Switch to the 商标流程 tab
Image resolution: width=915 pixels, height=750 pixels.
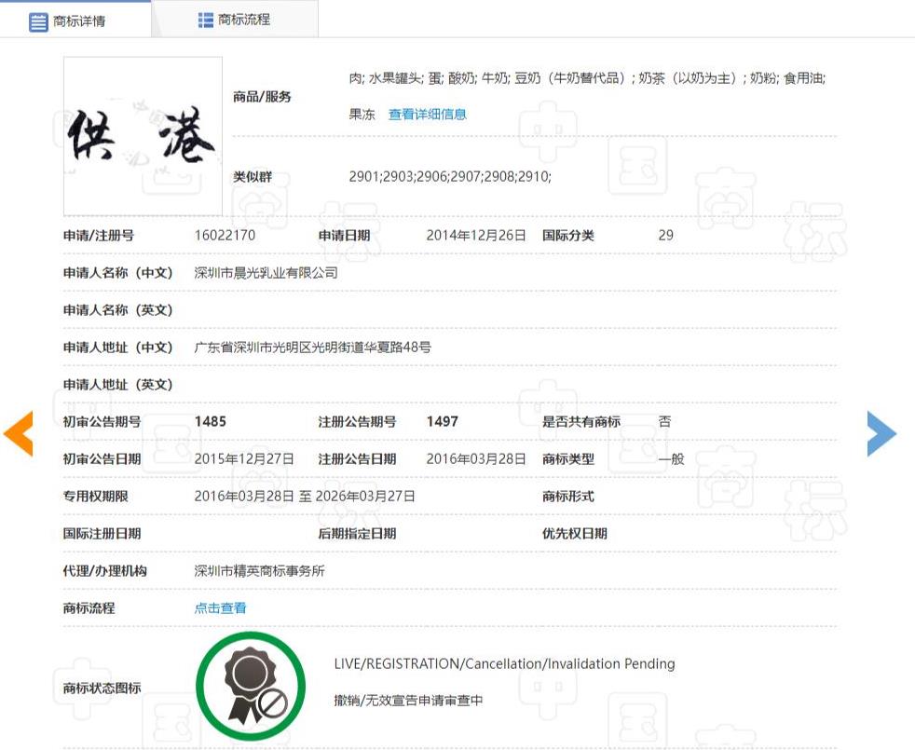[x=242, y=20]
